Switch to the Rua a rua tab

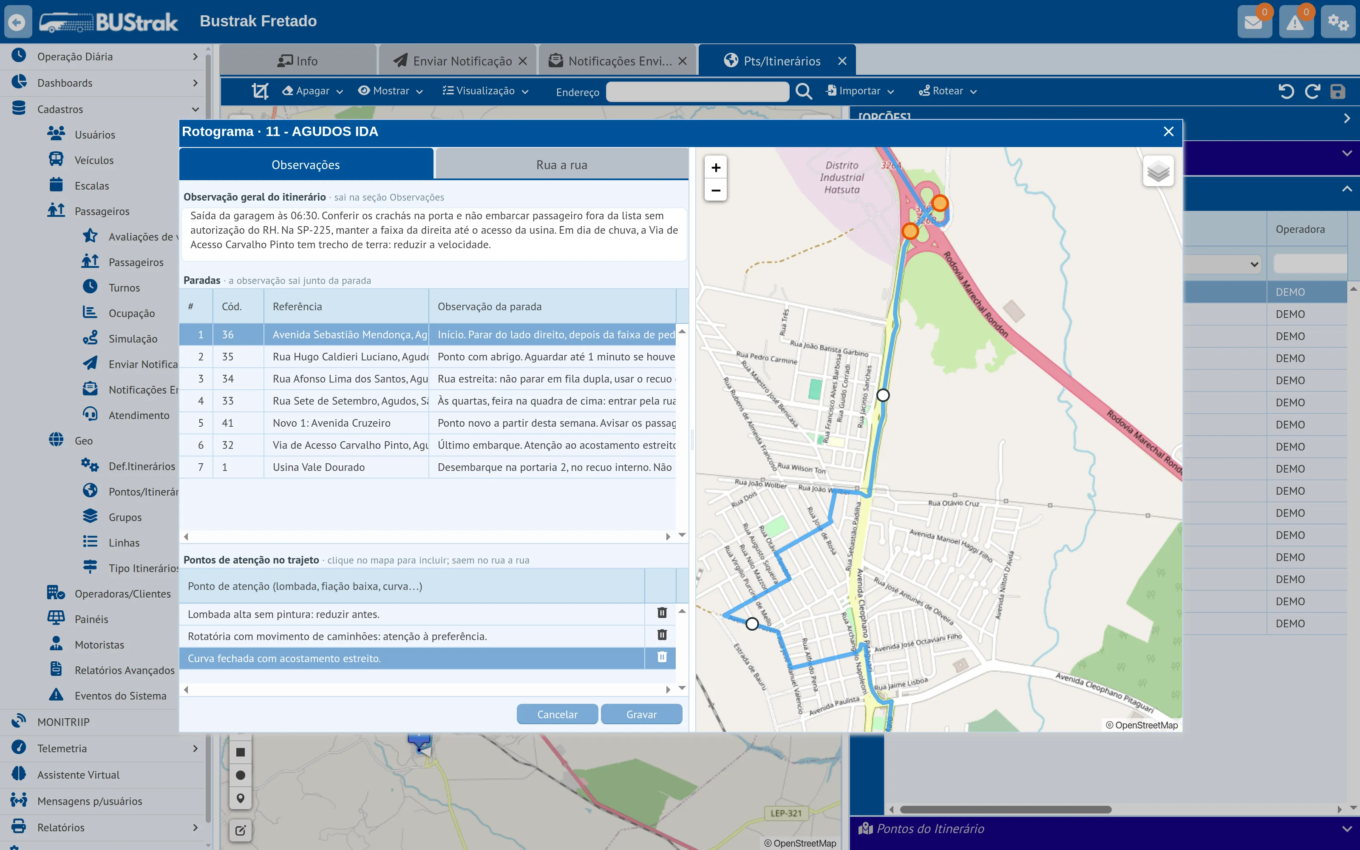click(x=562, y=165)
